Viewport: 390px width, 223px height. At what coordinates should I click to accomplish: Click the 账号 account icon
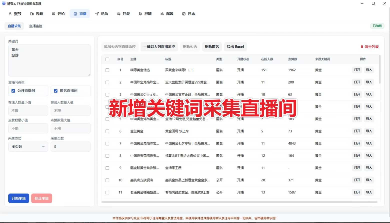[10, 14]
